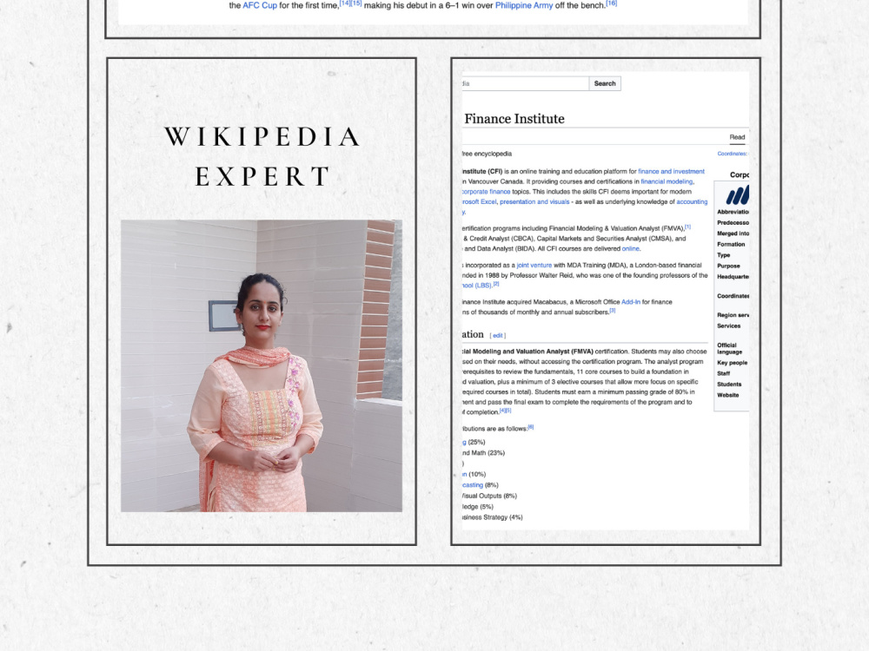Screen dimensions: 869x651
Task: Click the section 'edit' link
Action: (498, 335)
